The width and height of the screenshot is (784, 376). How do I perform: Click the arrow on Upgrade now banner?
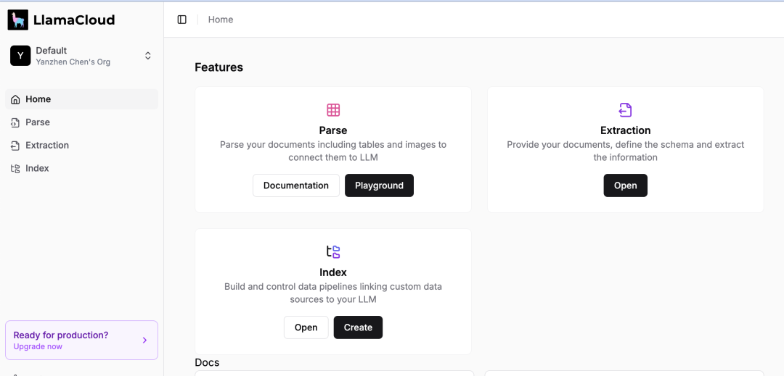click(x=145, y=340)
